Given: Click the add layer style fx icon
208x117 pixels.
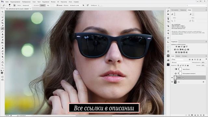Looking at the screenshot, I should (189, 115).
